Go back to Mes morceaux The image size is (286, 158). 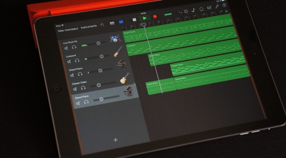tap(68, 30)
